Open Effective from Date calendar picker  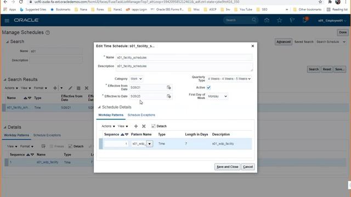(x=169, y=88)
